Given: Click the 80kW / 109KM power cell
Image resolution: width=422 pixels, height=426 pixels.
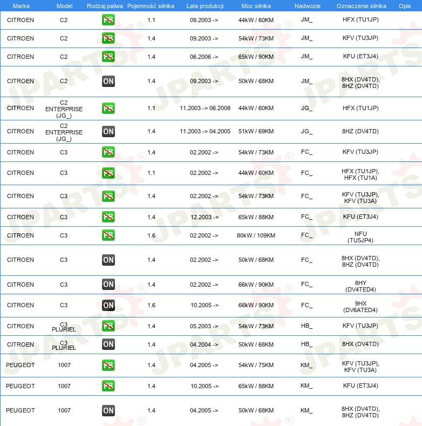Looking at the screenshot, I should (256, 235).
